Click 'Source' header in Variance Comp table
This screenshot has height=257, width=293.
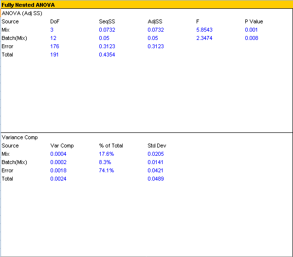[x=10, y=146]
